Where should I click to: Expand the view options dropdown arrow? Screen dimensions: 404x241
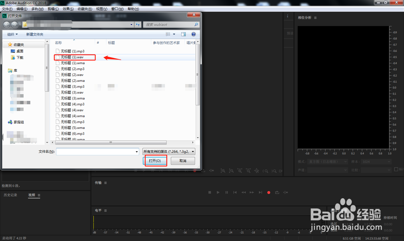pos(174,34)
